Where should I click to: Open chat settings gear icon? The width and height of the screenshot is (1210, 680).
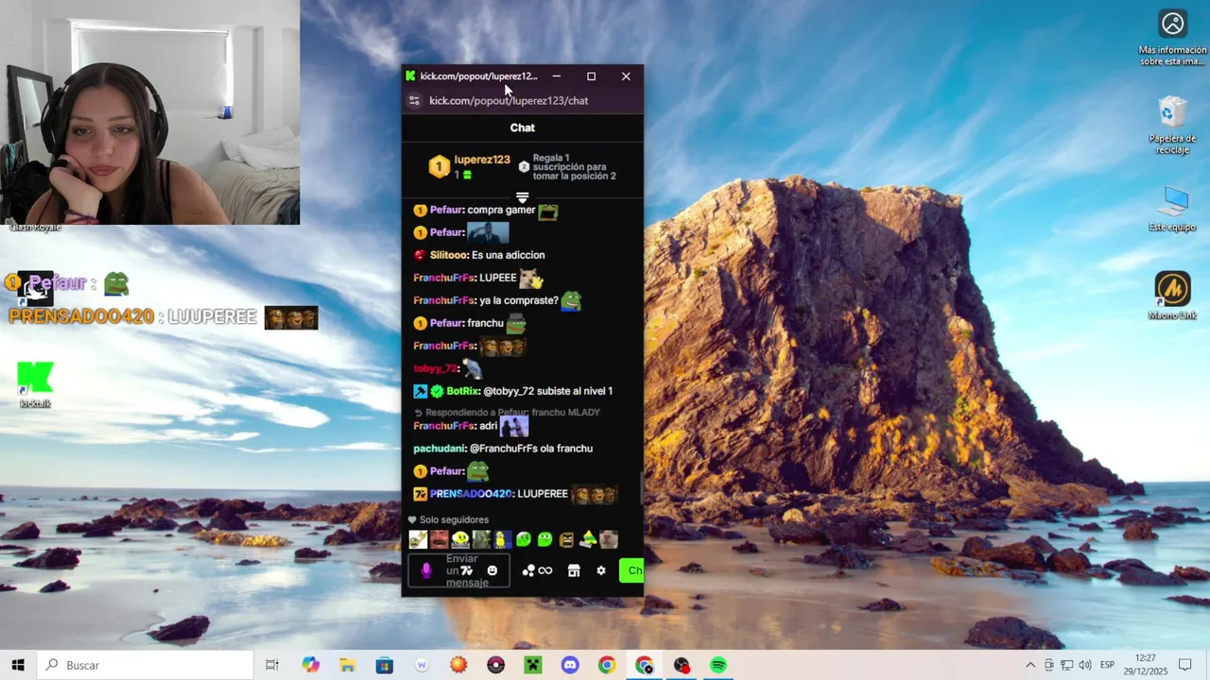click(601, 570)
